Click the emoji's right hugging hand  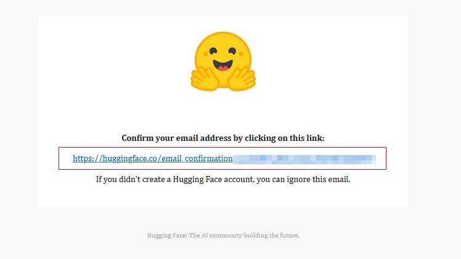[242, 79]
